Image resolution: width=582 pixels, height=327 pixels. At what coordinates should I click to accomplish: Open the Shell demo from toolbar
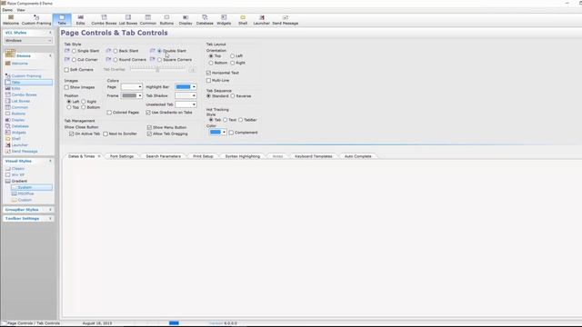243,20
